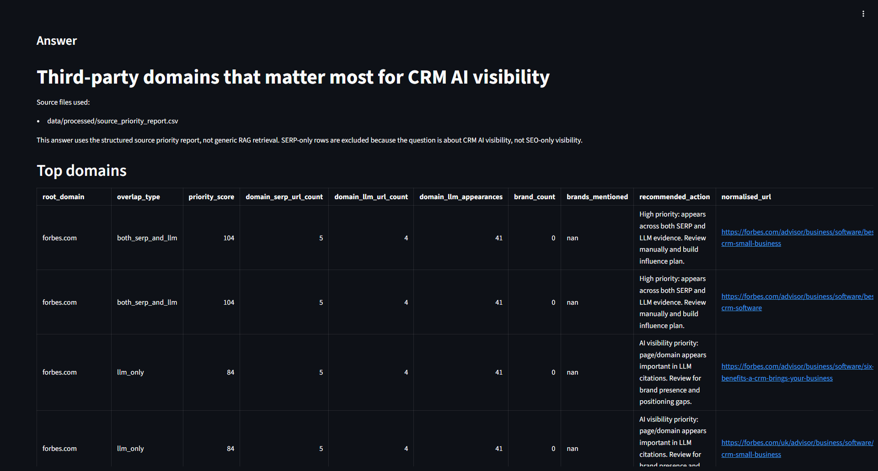Click the 'Source files used:' label
This screenshot has height=471, width=878.
point(63,102)
